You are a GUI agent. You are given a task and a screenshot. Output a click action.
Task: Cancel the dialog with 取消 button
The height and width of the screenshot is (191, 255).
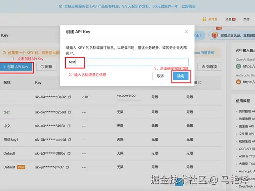160,76
